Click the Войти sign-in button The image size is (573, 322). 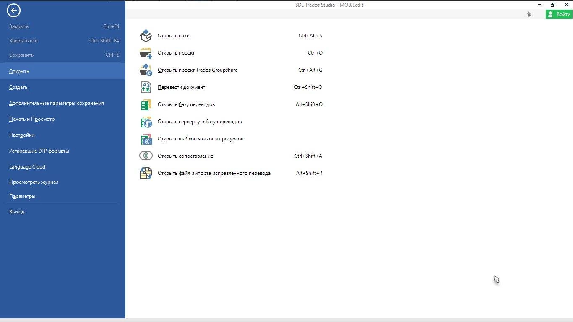tap(559, 14)
